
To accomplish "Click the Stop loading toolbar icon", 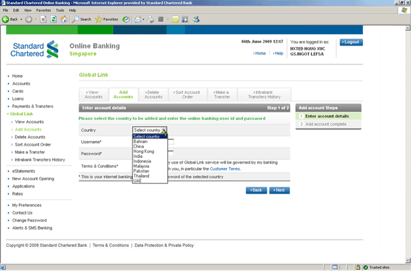I will point(43,19).
